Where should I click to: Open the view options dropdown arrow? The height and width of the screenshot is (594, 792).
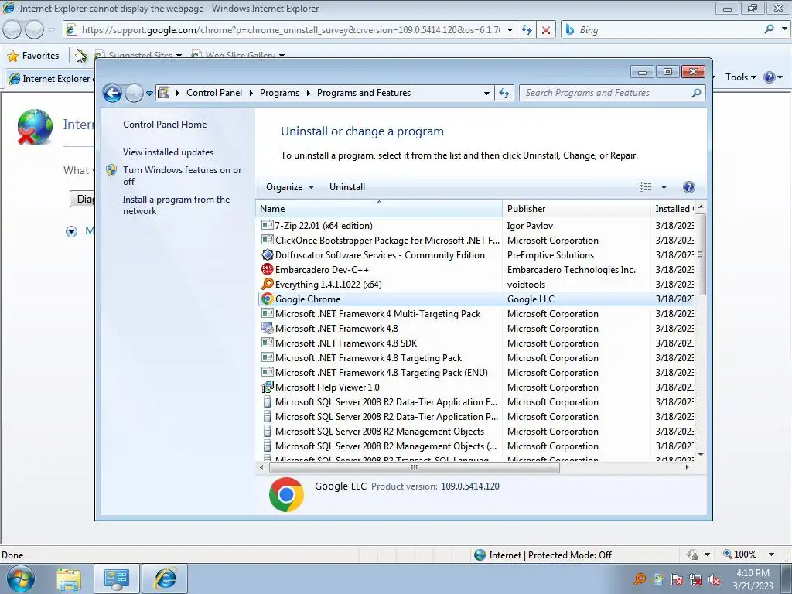[x=664, y=187]
